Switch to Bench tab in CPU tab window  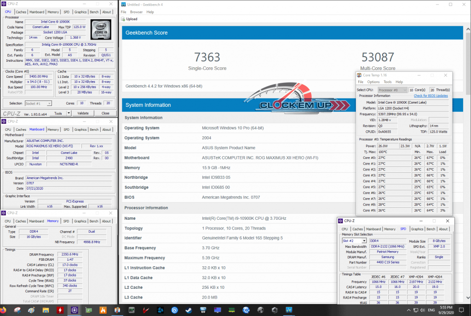click(94, 12)
